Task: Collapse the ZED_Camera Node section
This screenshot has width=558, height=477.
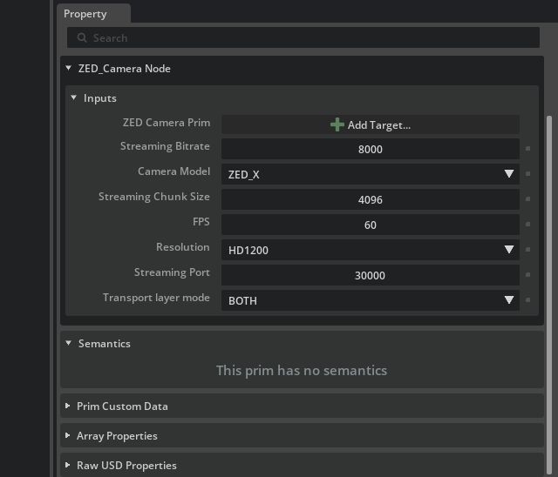Action: tap(69, 69)
